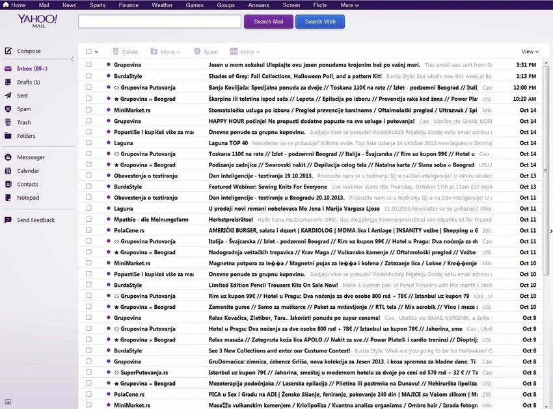Select checkbox for Mpathie - die Meinungsfarm email
This screenshot has width=553, height=409.
pos(89,219)
